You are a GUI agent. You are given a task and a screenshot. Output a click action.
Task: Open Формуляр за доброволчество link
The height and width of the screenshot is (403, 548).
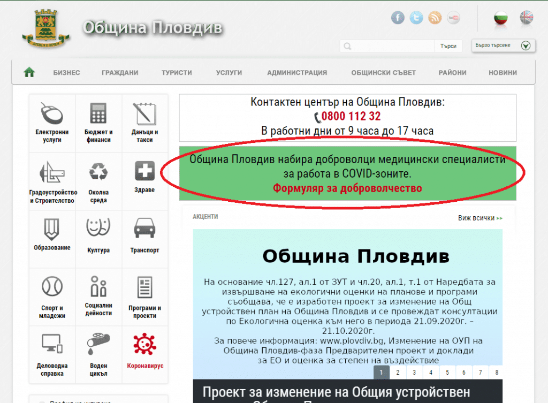347,188
